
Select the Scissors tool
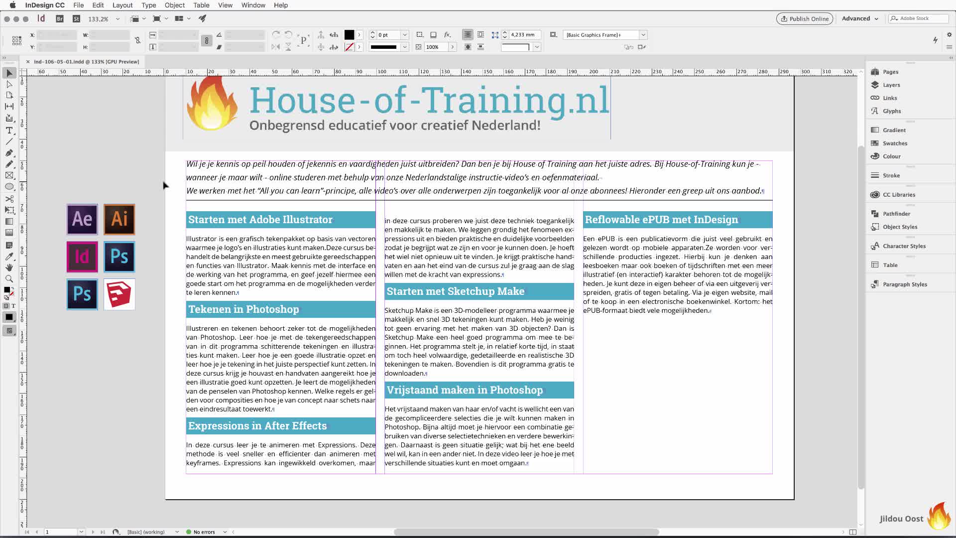pyautogui.click(x=9, y=199)
